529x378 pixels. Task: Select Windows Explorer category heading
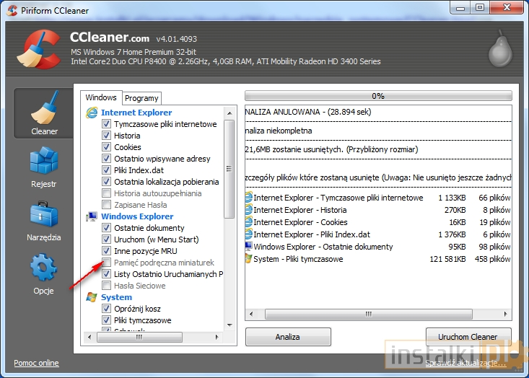[137, 216]
